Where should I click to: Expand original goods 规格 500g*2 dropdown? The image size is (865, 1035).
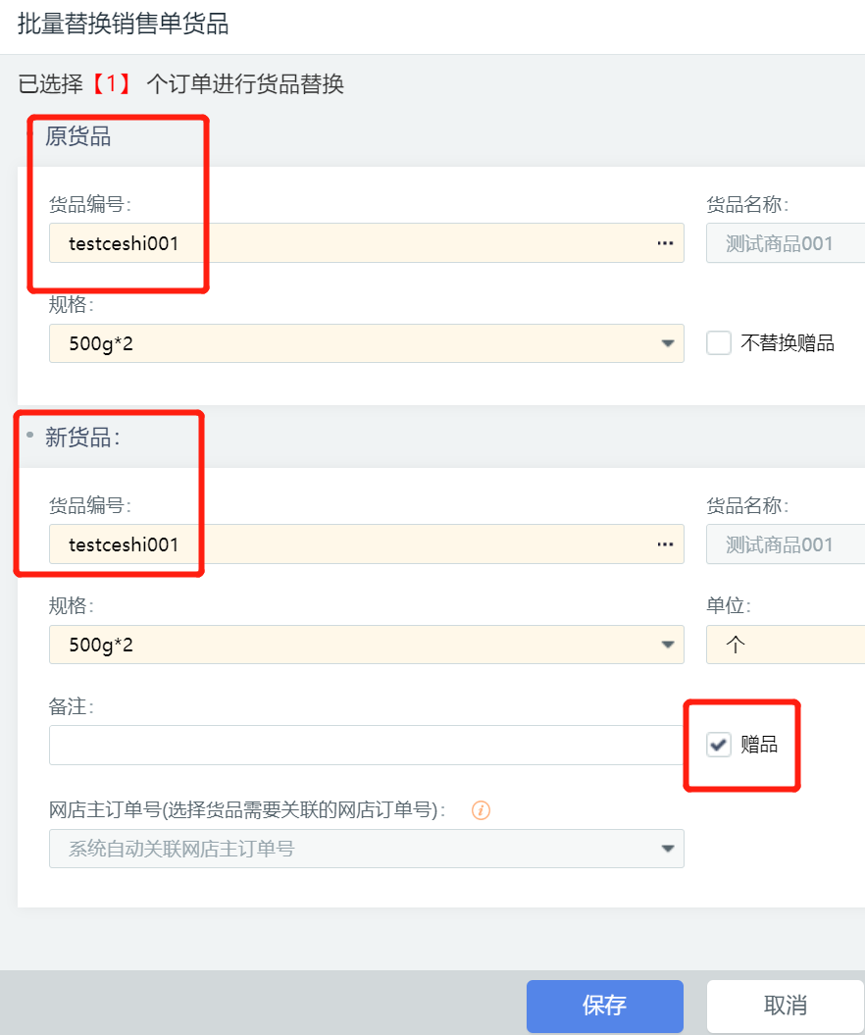[366, 343]
